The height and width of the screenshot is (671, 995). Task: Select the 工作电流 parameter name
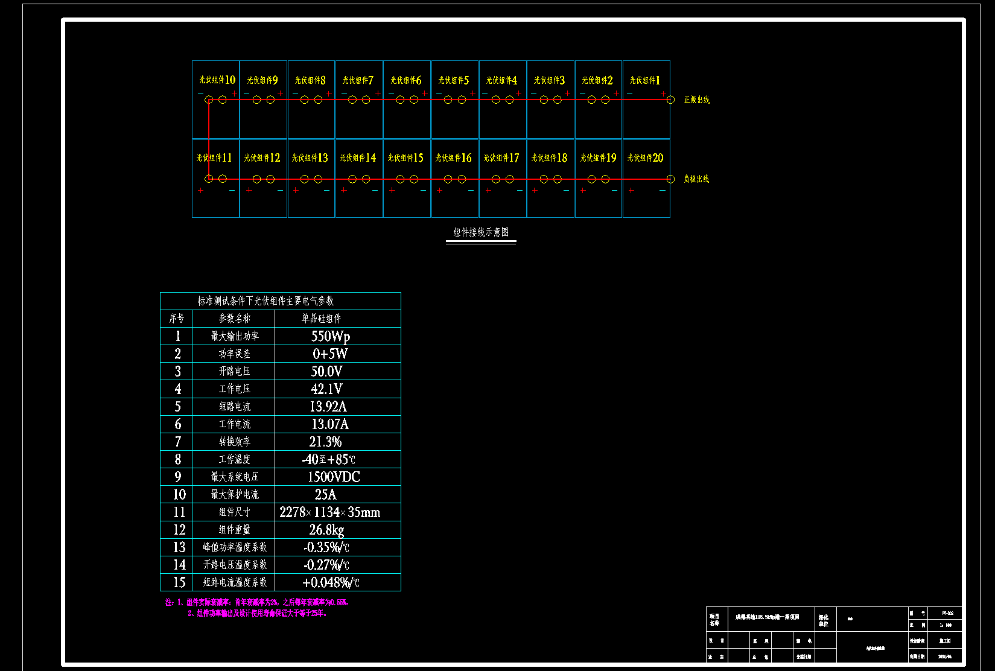pos(234,424)
